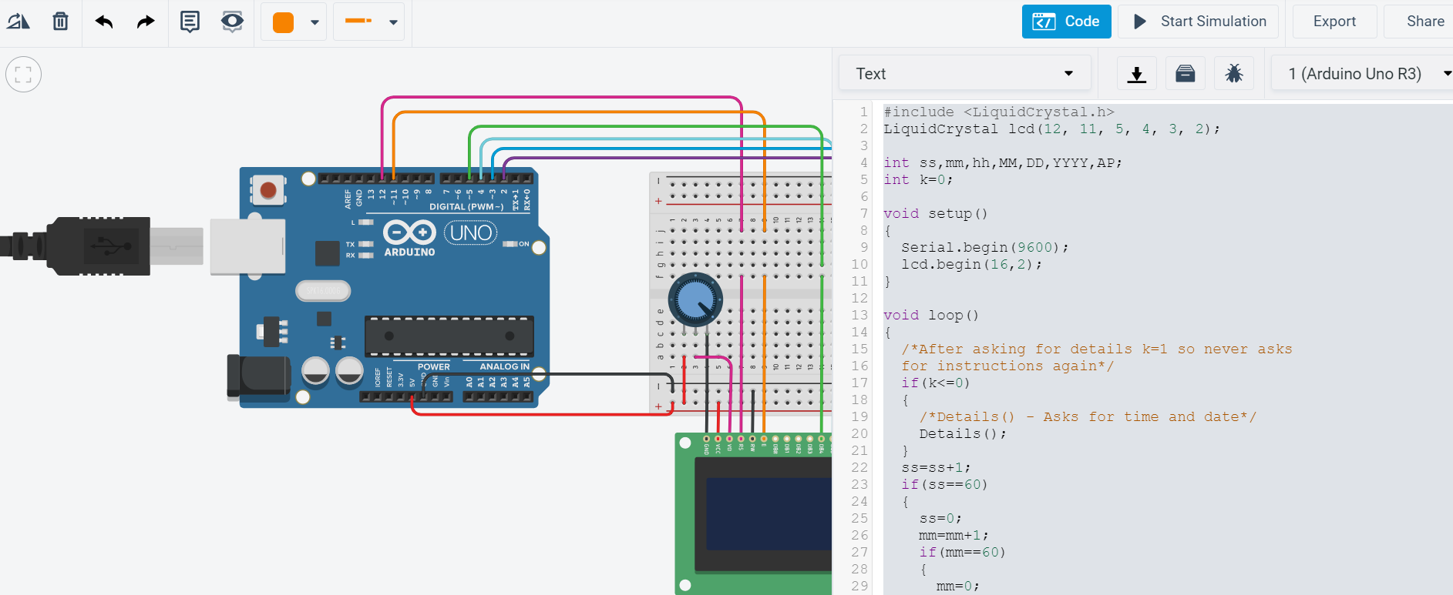Click the Export button
The width and height of the screenshot is (1453, 595).
point(1334,22)
